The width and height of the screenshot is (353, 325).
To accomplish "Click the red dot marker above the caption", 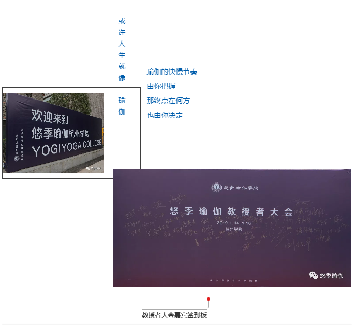I will (208, 299).
